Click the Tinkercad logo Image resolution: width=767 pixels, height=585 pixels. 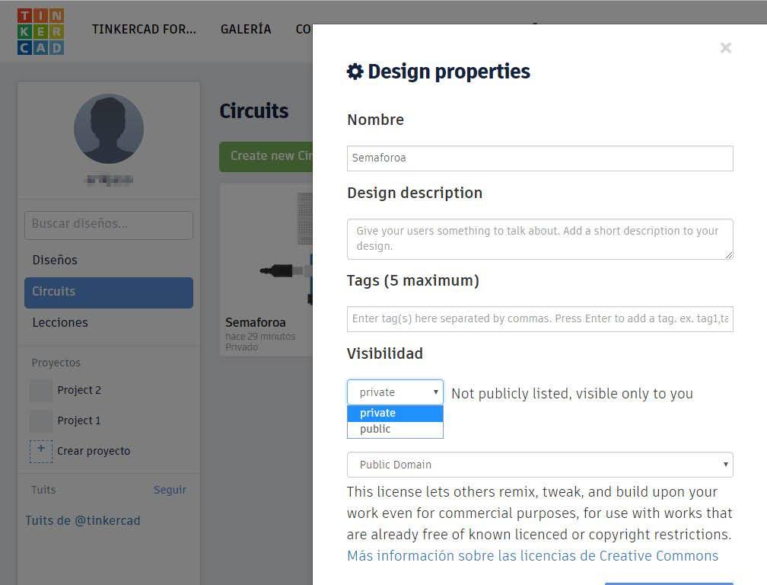(x=40, y=31)
